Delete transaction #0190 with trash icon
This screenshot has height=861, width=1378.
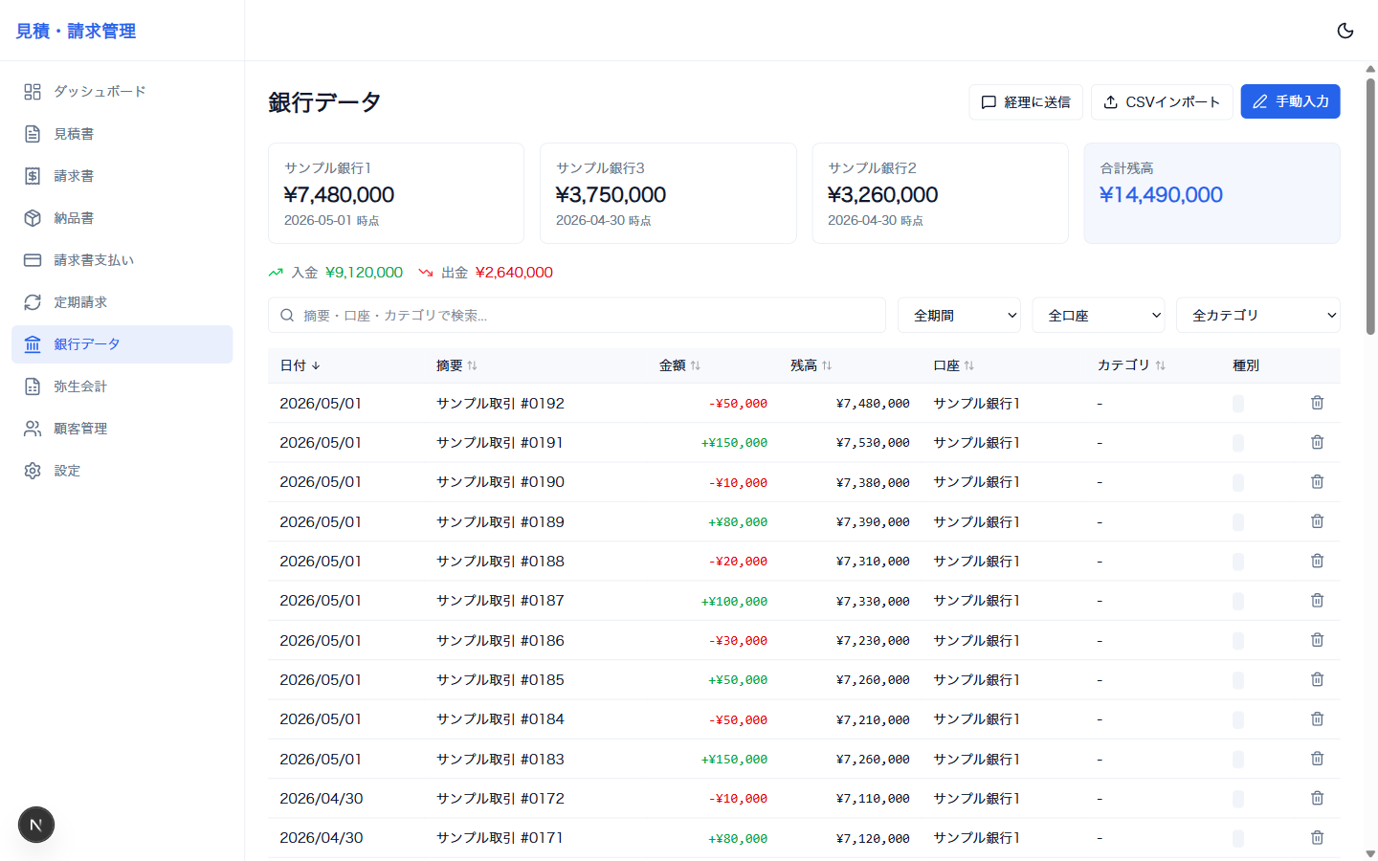(x=1317, y=482)
